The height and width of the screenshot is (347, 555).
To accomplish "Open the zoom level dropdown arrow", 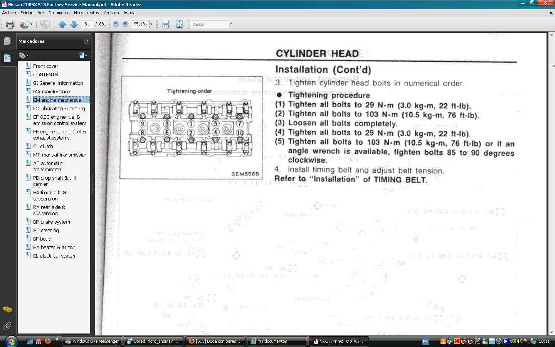I will click(x=151, y=24).
